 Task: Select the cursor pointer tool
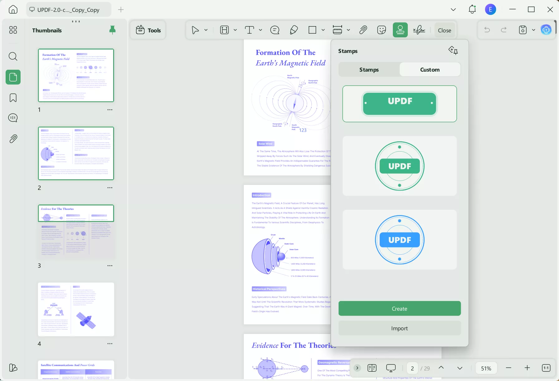pos(195,30)
